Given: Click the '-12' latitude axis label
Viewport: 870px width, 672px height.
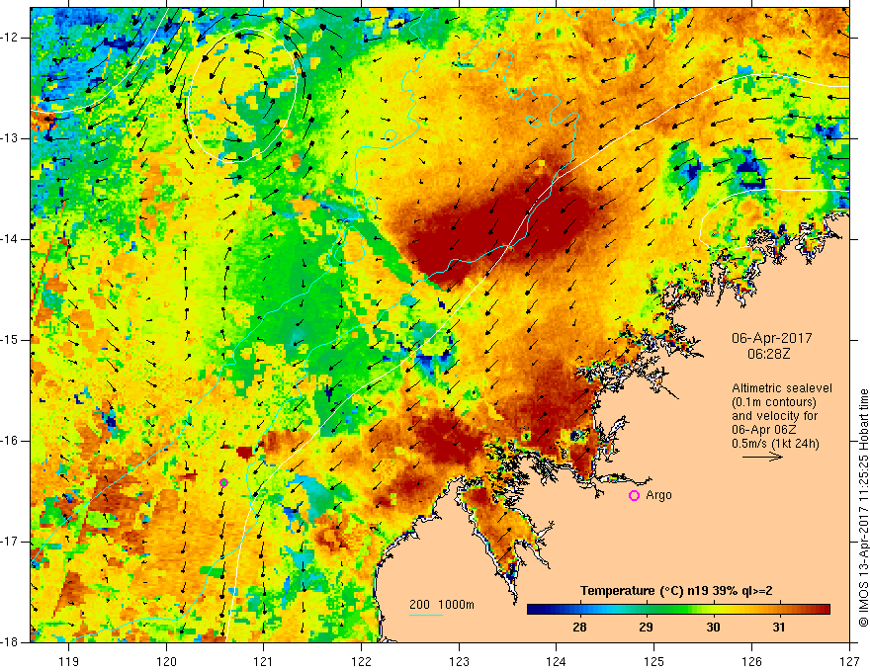Looking at the screenshot, I should (x=10, y=38).
